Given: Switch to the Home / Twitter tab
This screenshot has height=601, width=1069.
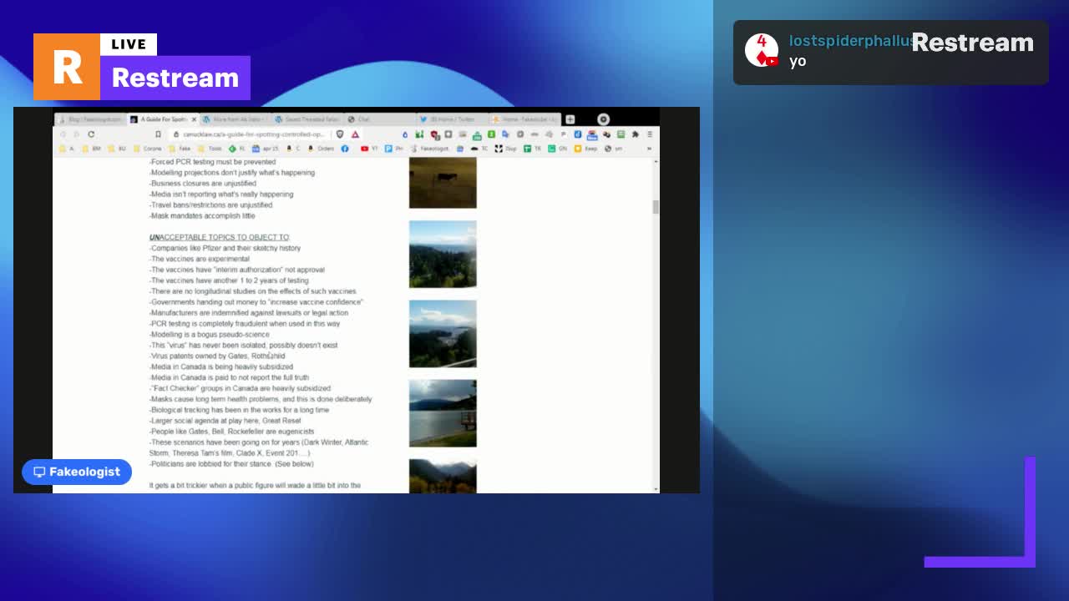Looking at the screenshot, I should 451,119.
